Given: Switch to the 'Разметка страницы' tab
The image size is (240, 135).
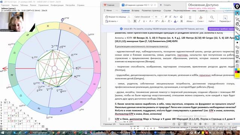Looking at the screenshot, I should (x=151, y=10).
